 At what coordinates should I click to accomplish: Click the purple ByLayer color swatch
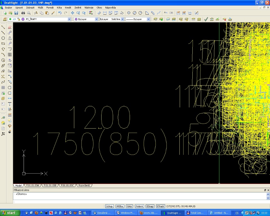[76, 19]
